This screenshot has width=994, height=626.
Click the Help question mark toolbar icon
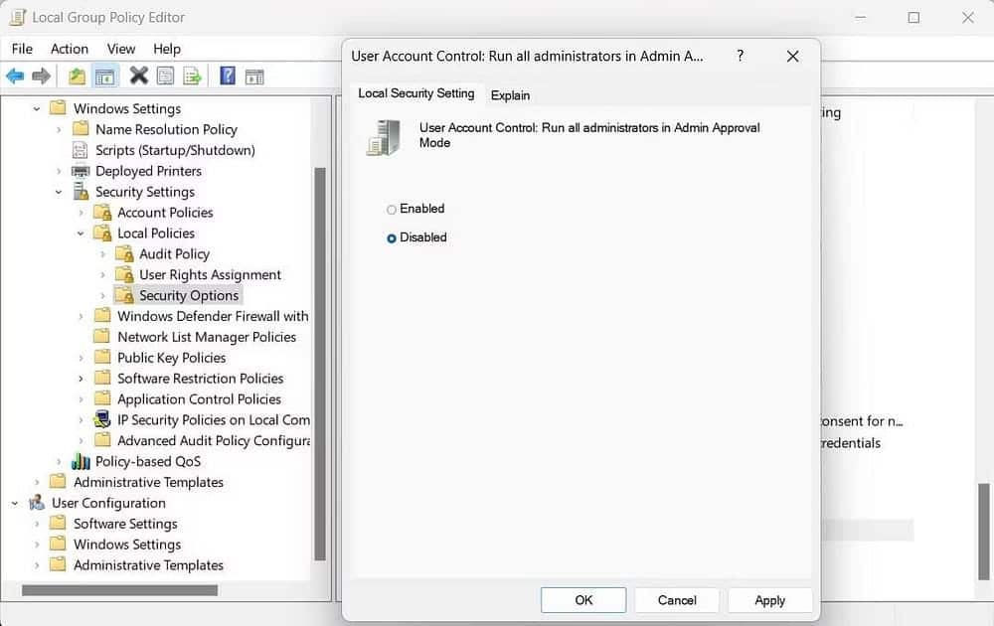point(227,75)
